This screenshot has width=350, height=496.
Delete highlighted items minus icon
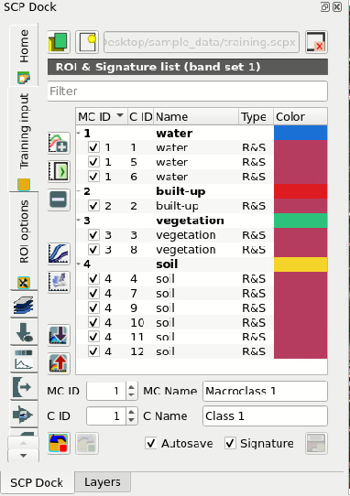(59, 199)
